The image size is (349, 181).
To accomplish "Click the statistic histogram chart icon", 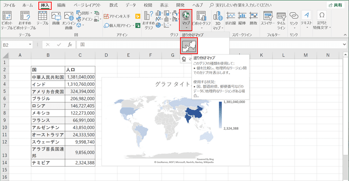I will pos(166,19).
